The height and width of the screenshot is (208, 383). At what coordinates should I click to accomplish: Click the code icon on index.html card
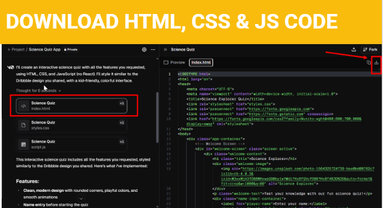tap(23, 106)
